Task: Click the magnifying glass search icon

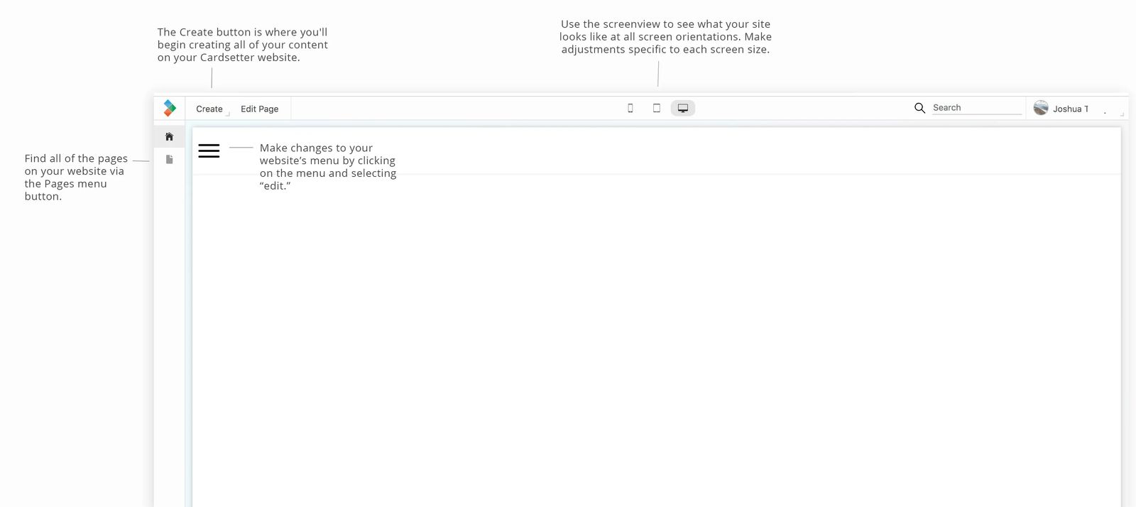Action: pyautogui.click(x=919, y=108)
